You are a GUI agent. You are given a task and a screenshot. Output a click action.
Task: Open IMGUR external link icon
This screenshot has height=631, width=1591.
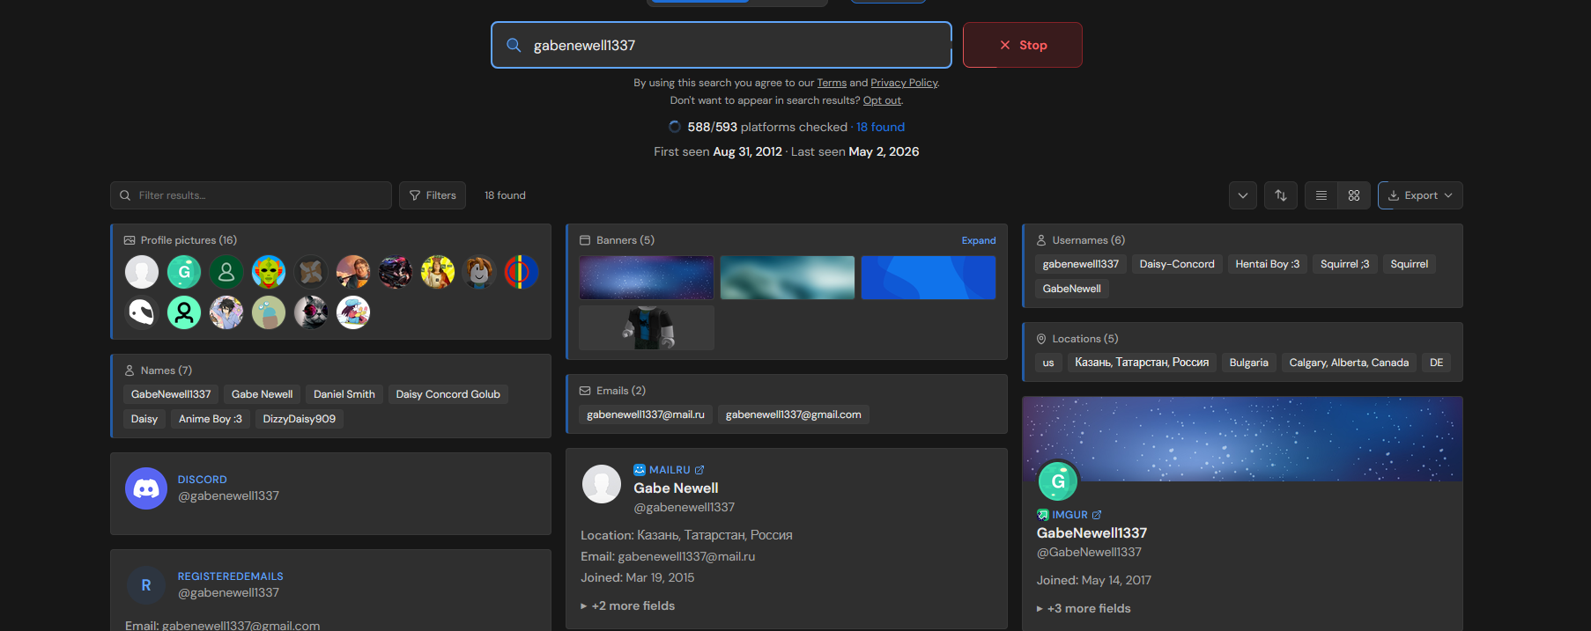1097,515
